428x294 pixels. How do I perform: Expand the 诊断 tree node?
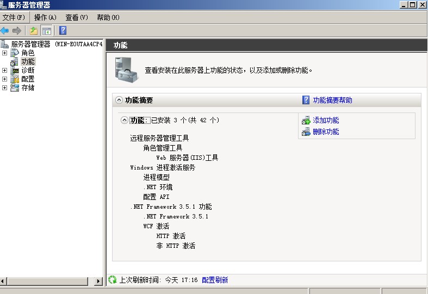4,70
